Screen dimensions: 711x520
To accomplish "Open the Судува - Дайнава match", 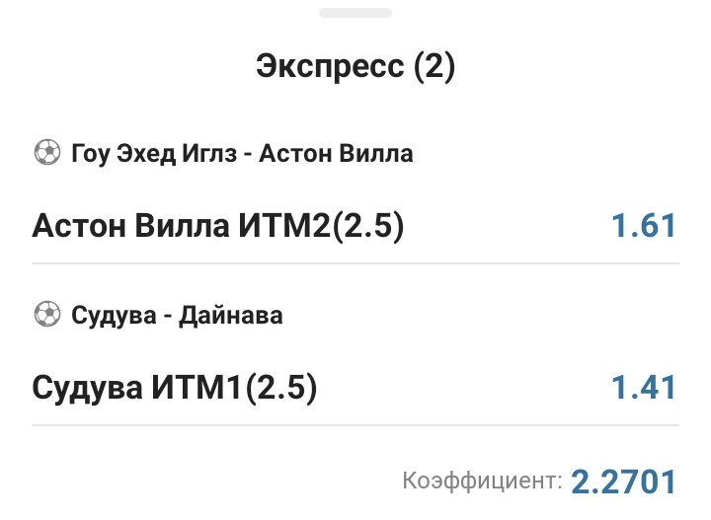I will coord(177,315).
